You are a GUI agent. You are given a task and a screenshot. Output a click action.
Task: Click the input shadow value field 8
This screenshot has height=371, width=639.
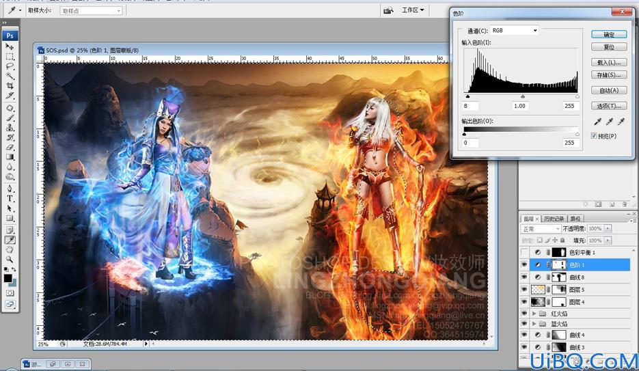470,106
